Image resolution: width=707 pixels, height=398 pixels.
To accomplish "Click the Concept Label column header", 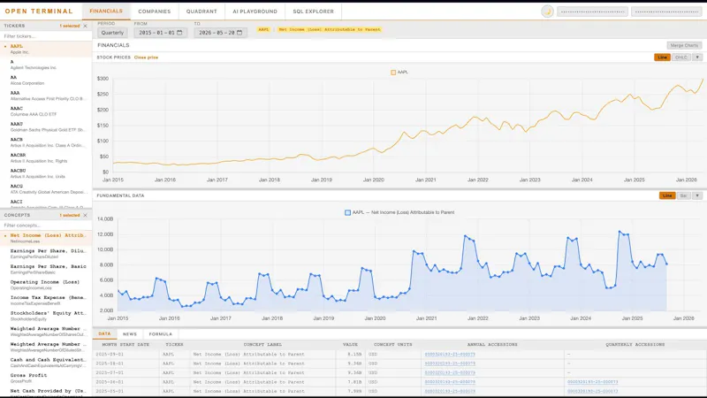I will click(x=262, y=344).
